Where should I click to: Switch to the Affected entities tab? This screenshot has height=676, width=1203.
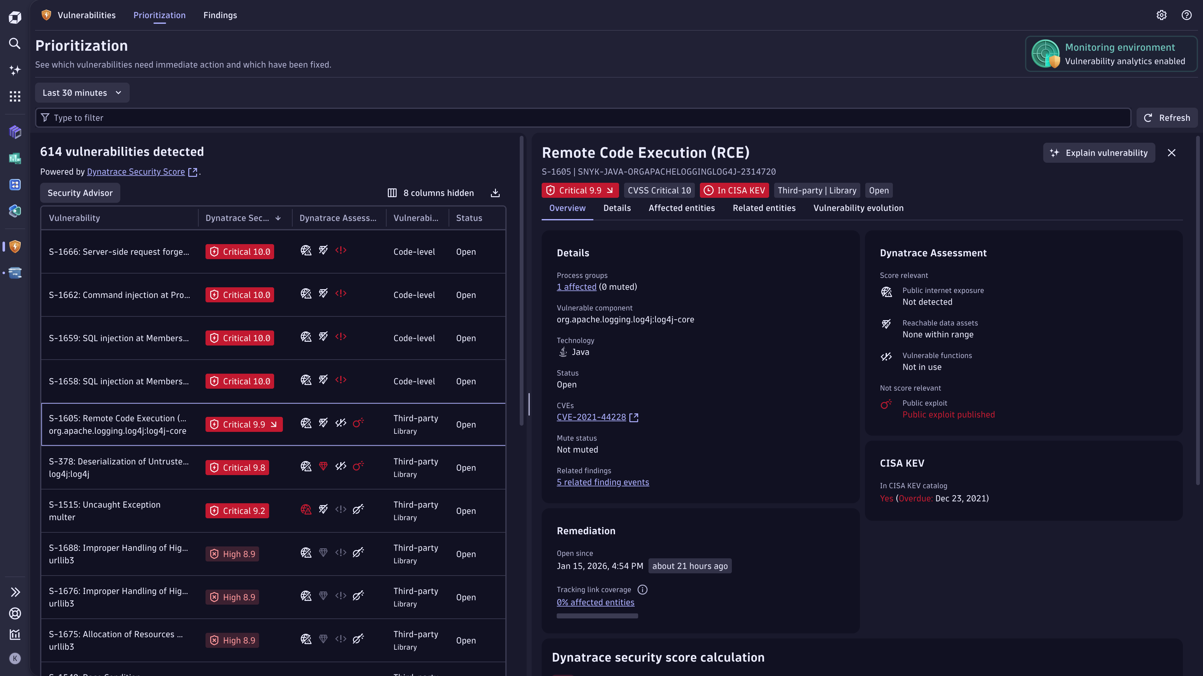coord(681,208)
